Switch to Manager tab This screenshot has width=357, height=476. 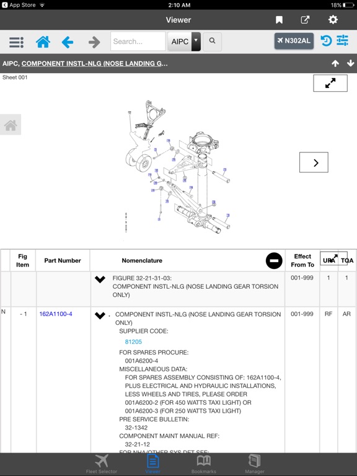tap(255, 464)
